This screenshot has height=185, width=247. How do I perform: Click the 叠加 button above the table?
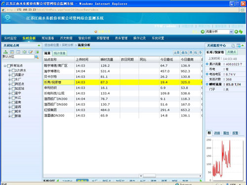pyautogui.click(x=184, y=52)
